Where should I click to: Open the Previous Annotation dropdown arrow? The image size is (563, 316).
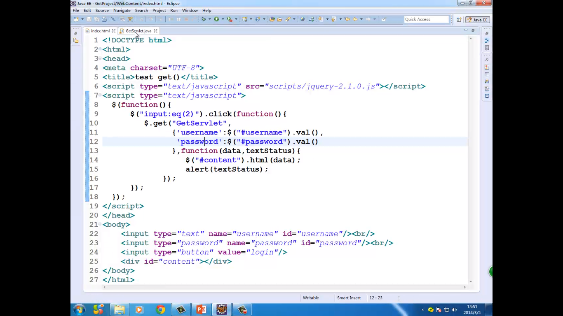[x=340, y=19]
